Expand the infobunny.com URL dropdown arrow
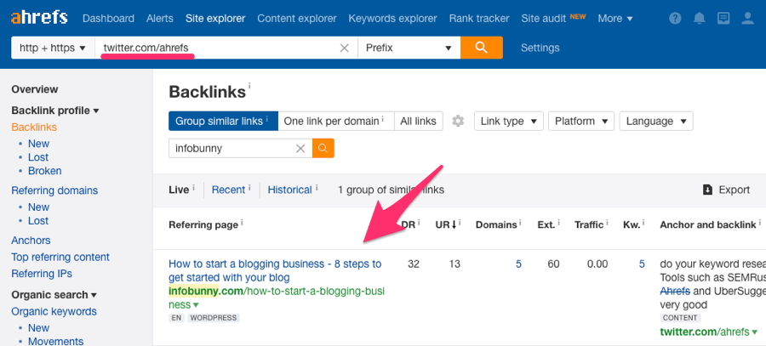The height and width of the screenshot is (346, 766). point(196,305)
